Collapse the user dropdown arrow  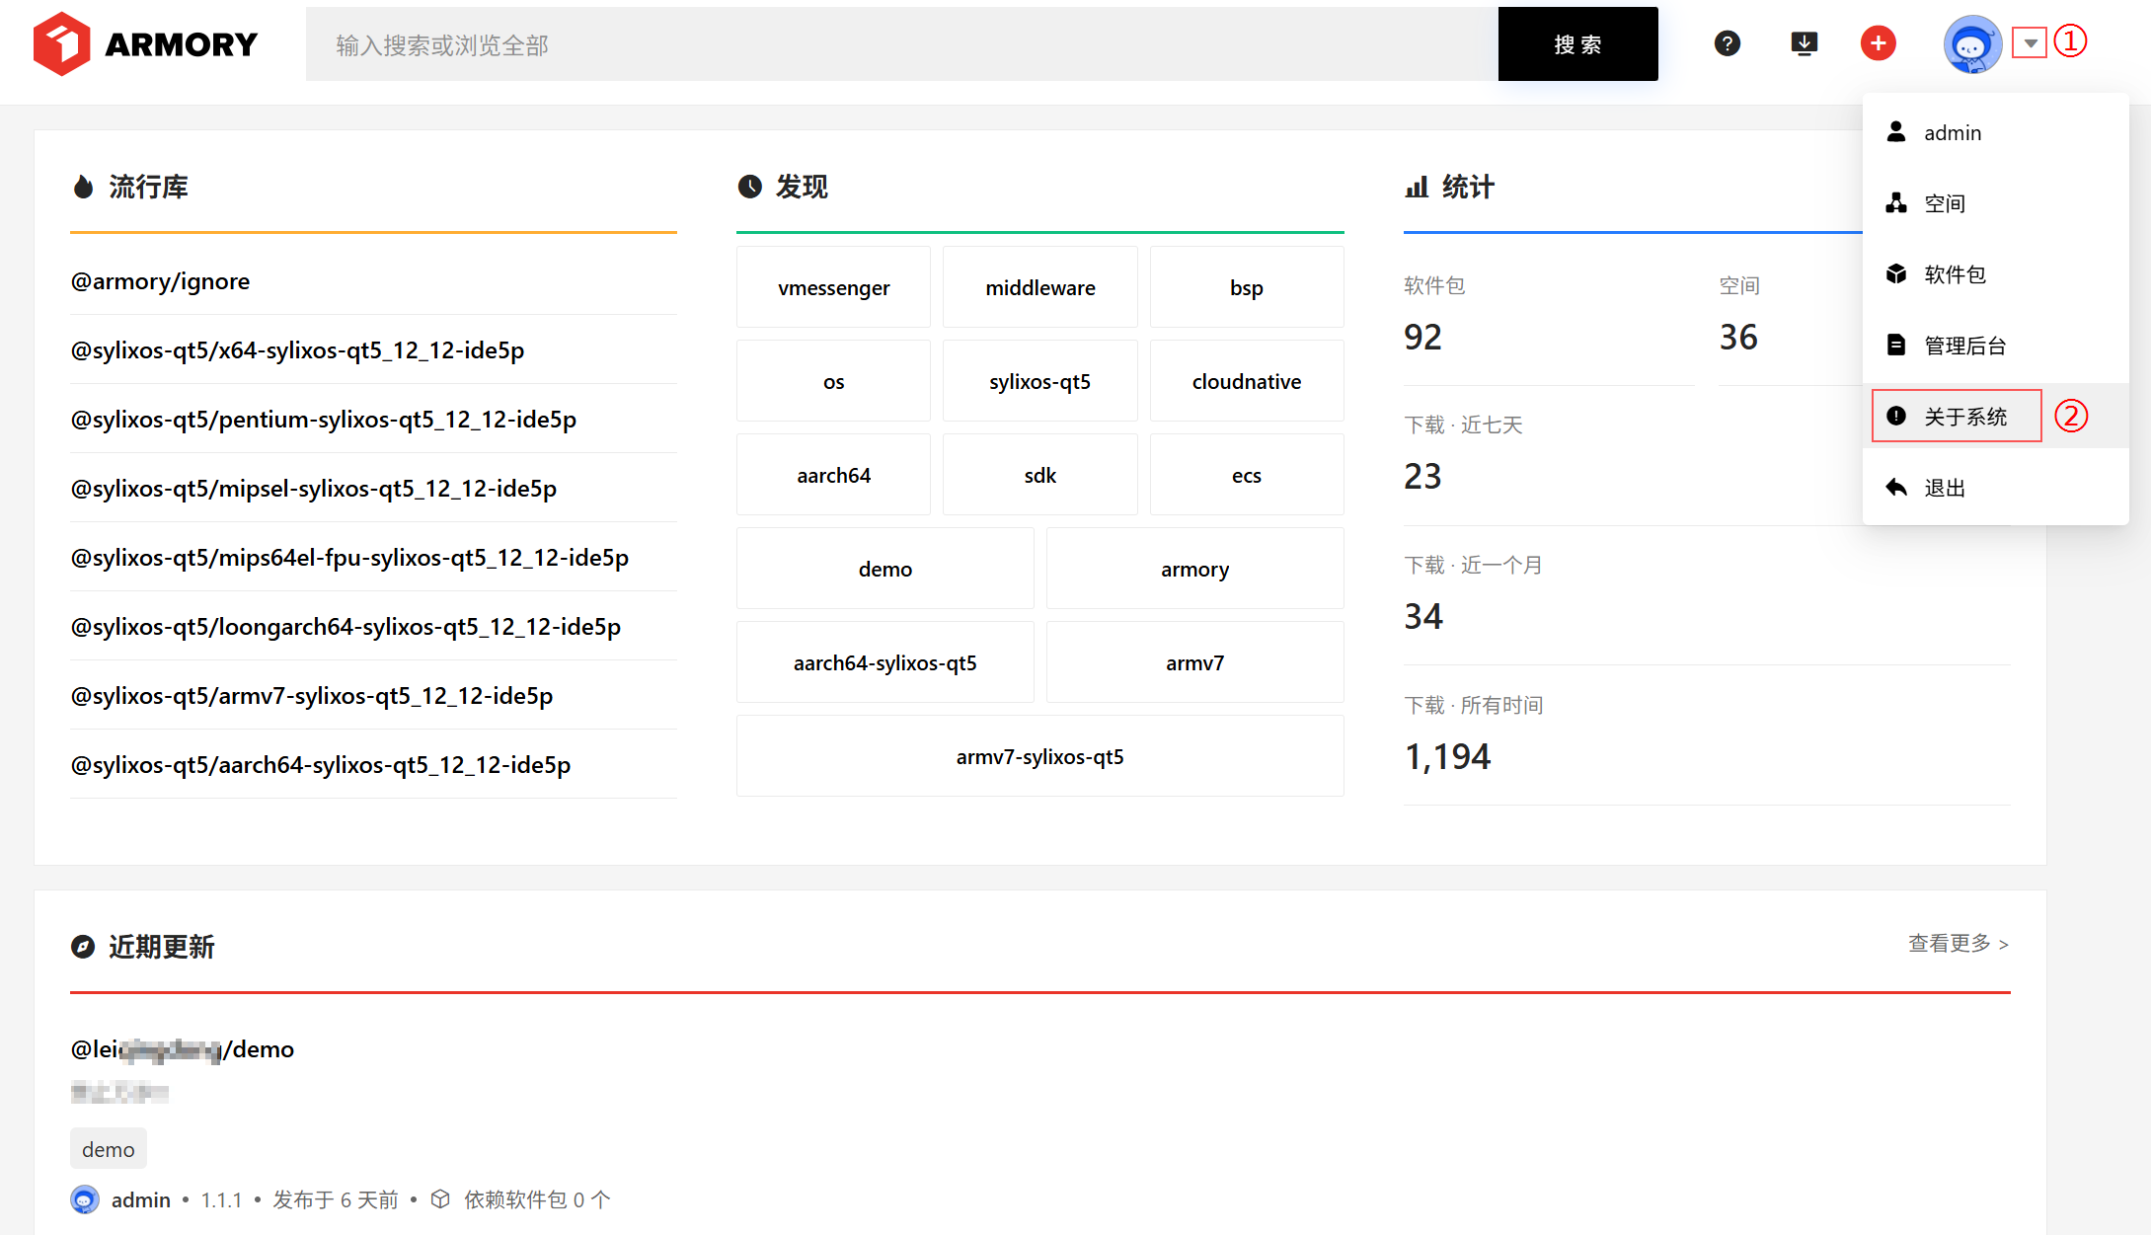tap(2030, 43)
